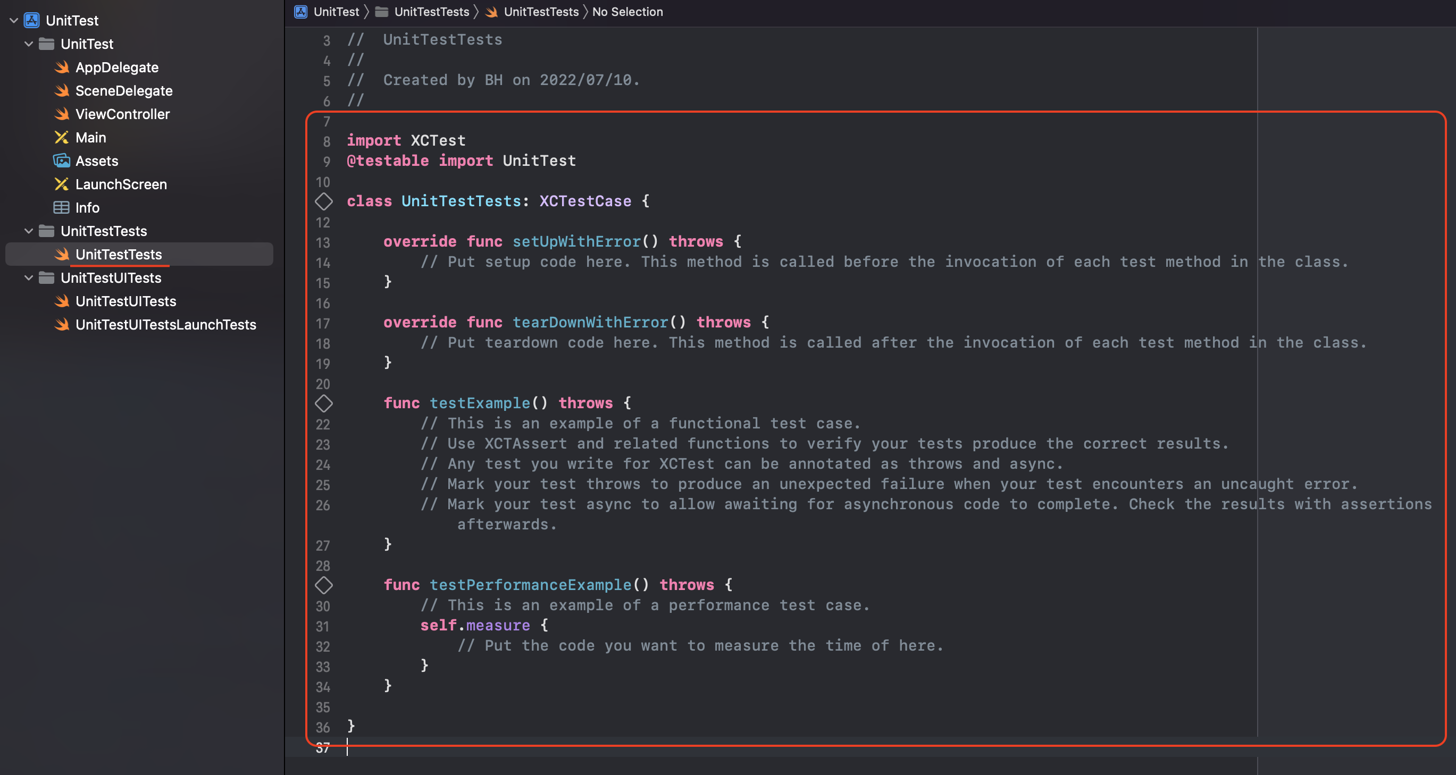
Task: Click the Assets catalog icon
Action: point(62,161)
